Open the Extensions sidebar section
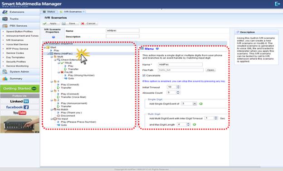This screenshot has height=171, width=283. pos(20,12)
